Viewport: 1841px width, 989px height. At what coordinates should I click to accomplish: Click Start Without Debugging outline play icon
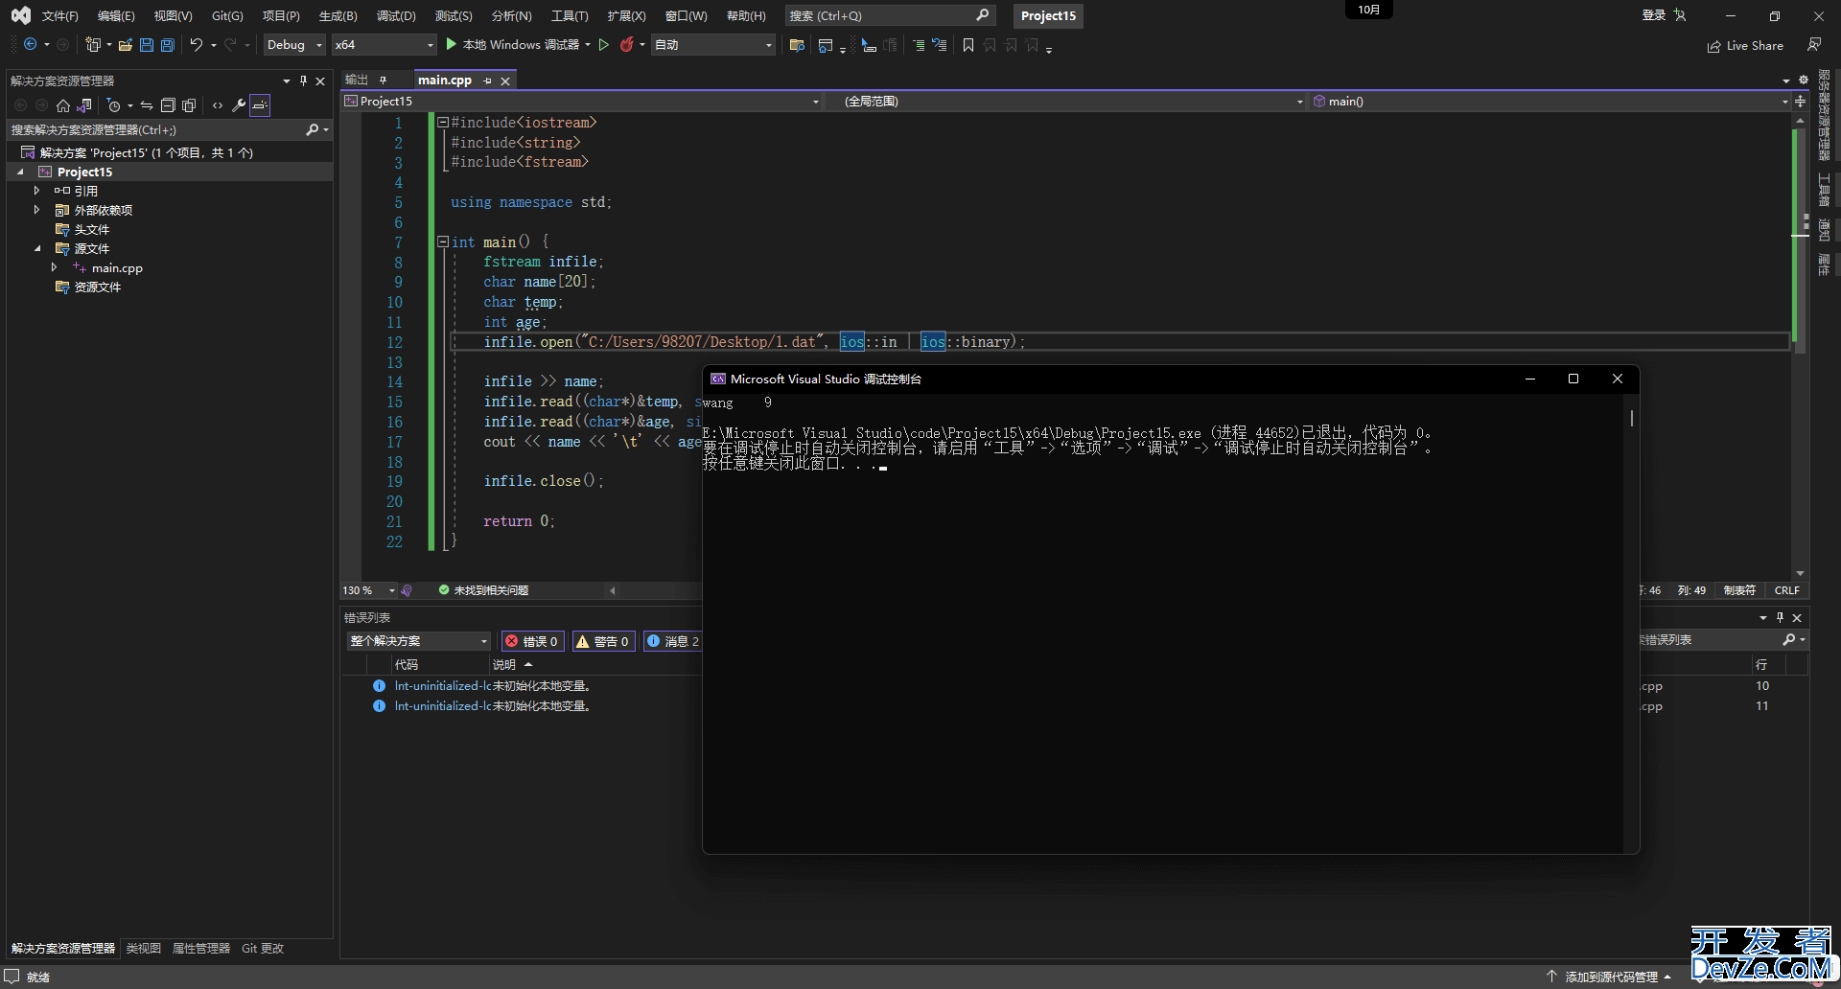point(604,45)
